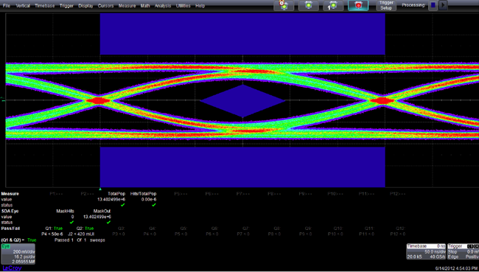Open the Trigger Setup button

point(386,5)
